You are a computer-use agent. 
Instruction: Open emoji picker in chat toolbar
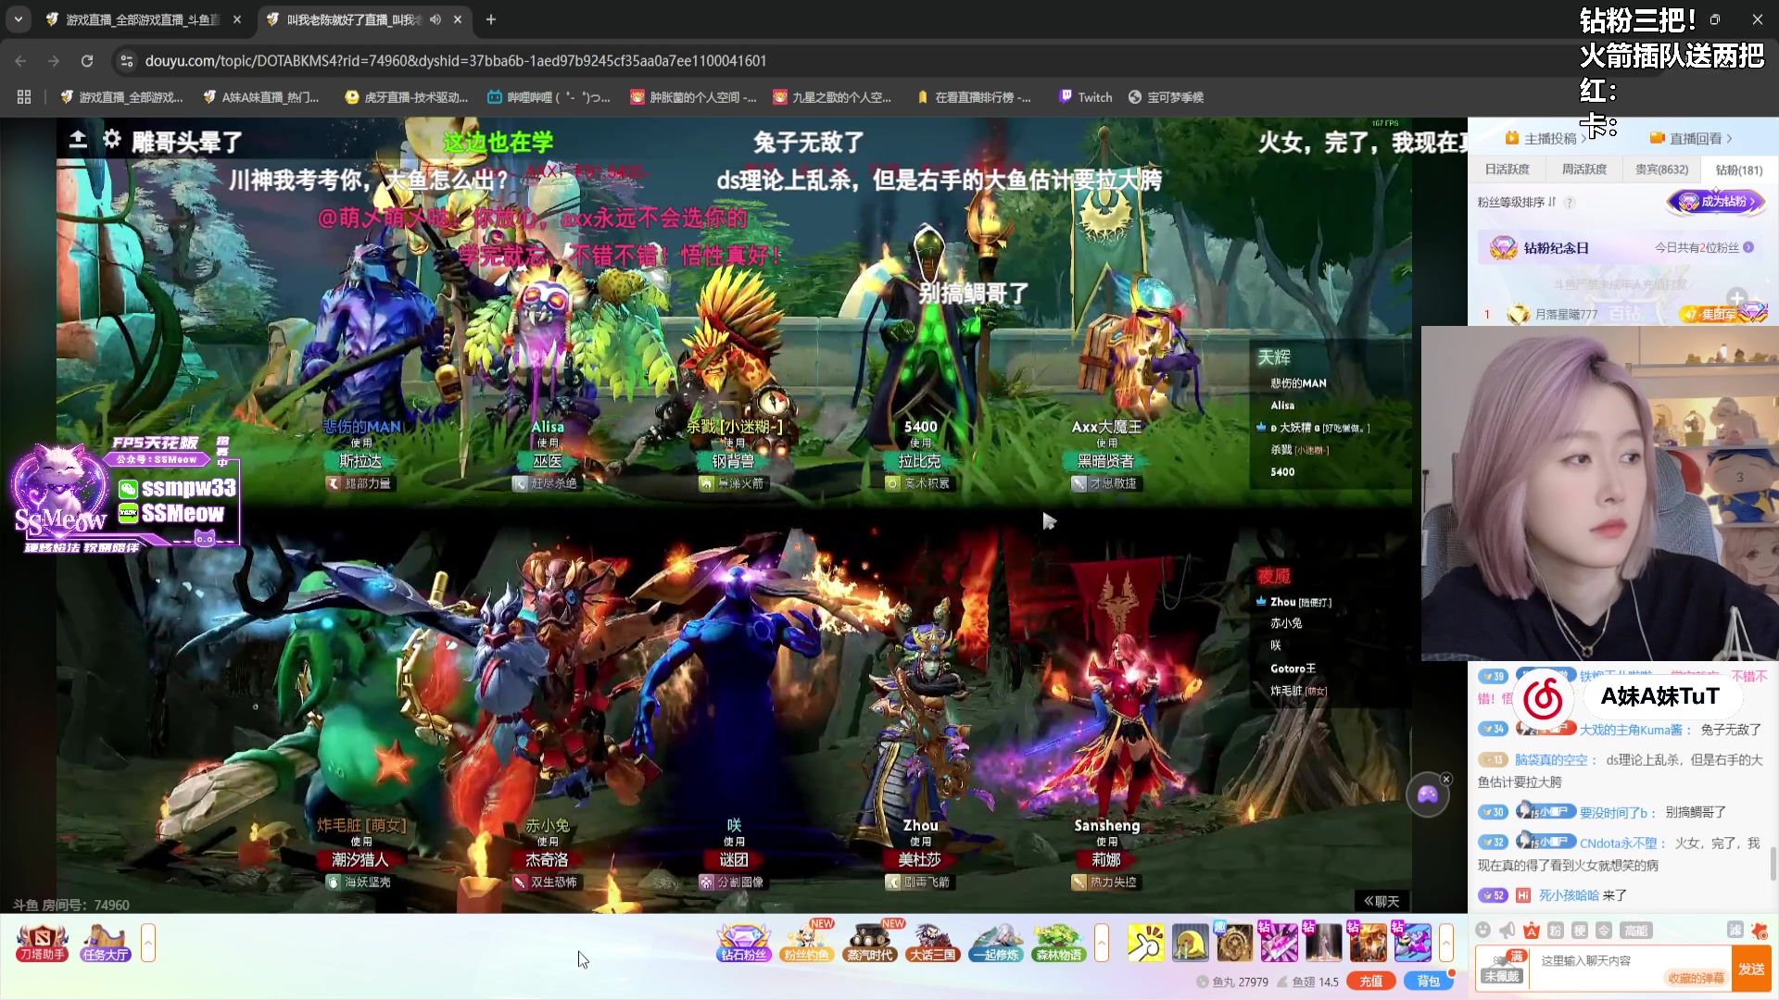point(1483,930)
